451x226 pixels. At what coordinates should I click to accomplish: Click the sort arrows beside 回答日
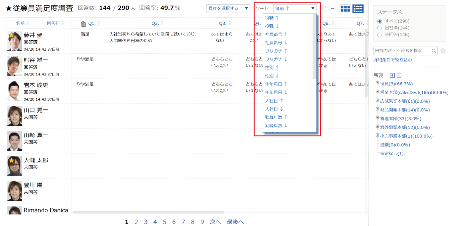coord(63,23)
